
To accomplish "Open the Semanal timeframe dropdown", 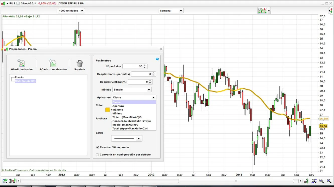I will tap(171, 11).
